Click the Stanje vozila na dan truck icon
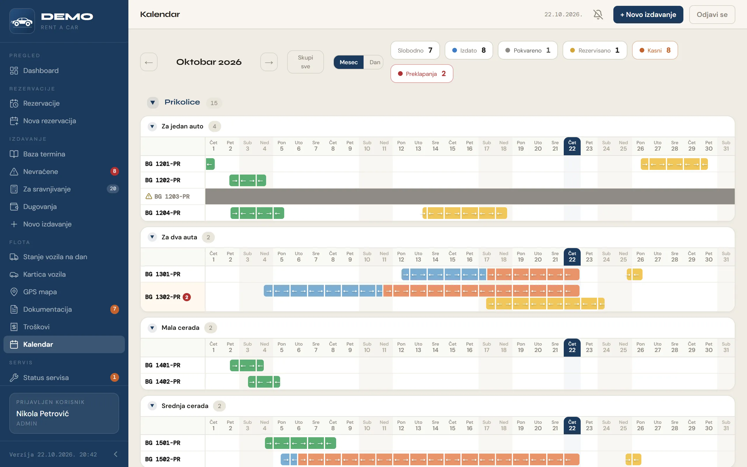 (x=14, y=257)
